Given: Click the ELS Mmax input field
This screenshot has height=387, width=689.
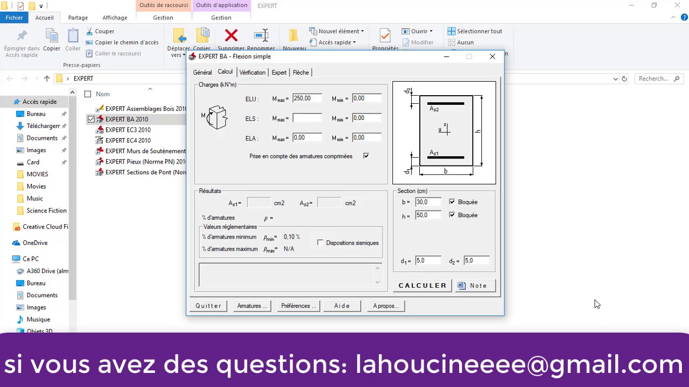Looking at the screenshot, I should [x=307, y=118].
